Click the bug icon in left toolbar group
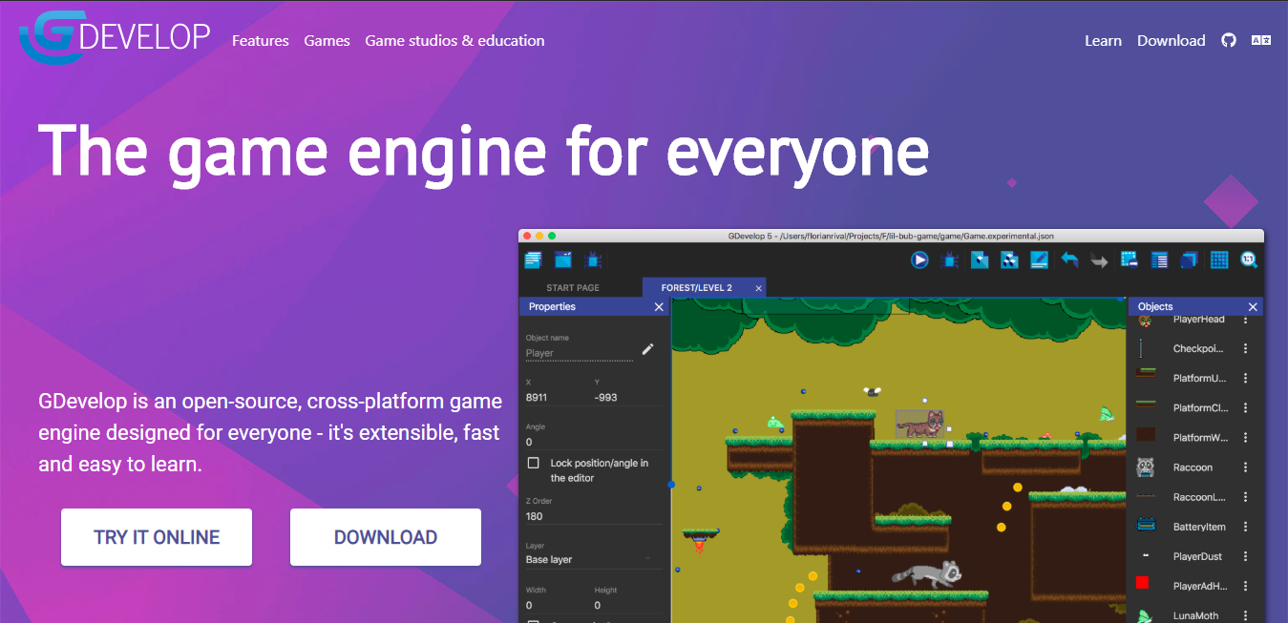Screen dimensions: 1288x623 (593, 259)
